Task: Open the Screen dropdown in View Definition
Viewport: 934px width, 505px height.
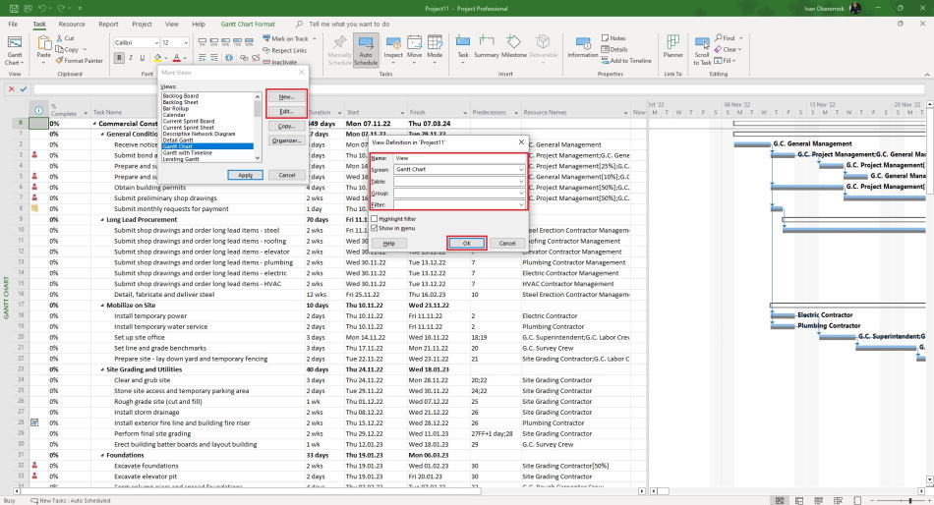Action: (x=521, y=170)
